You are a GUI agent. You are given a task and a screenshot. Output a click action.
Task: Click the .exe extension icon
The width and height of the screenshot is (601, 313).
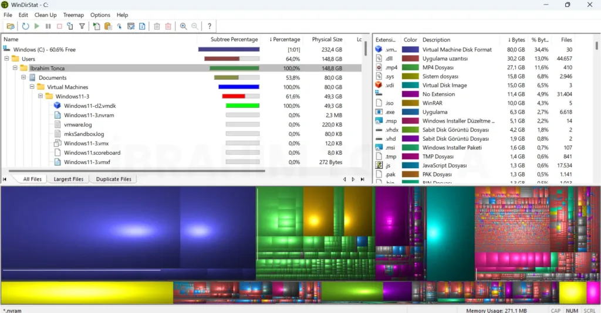click(379, 112)
